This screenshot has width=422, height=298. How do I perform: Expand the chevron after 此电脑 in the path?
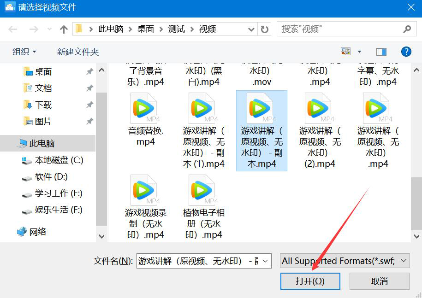pos(130,29)
